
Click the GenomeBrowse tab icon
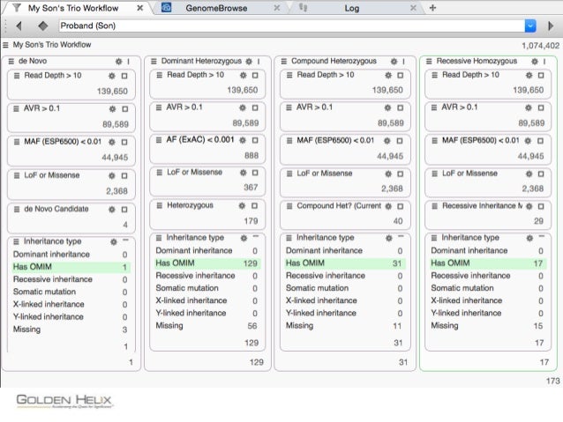click(166, 7)
